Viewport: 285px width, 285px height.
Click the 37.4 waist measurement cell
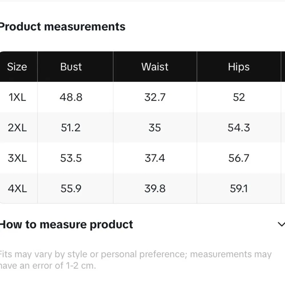click(155, 158)
